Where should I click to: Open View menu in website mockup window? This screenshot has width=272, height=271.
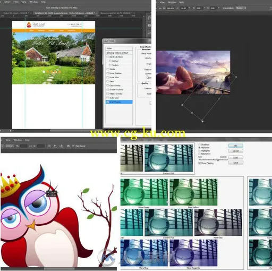(x=24, y=2)
